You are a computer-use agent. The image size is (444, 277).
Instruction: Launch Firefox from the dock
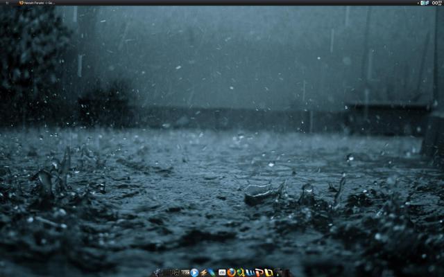[x=231, y=272]
